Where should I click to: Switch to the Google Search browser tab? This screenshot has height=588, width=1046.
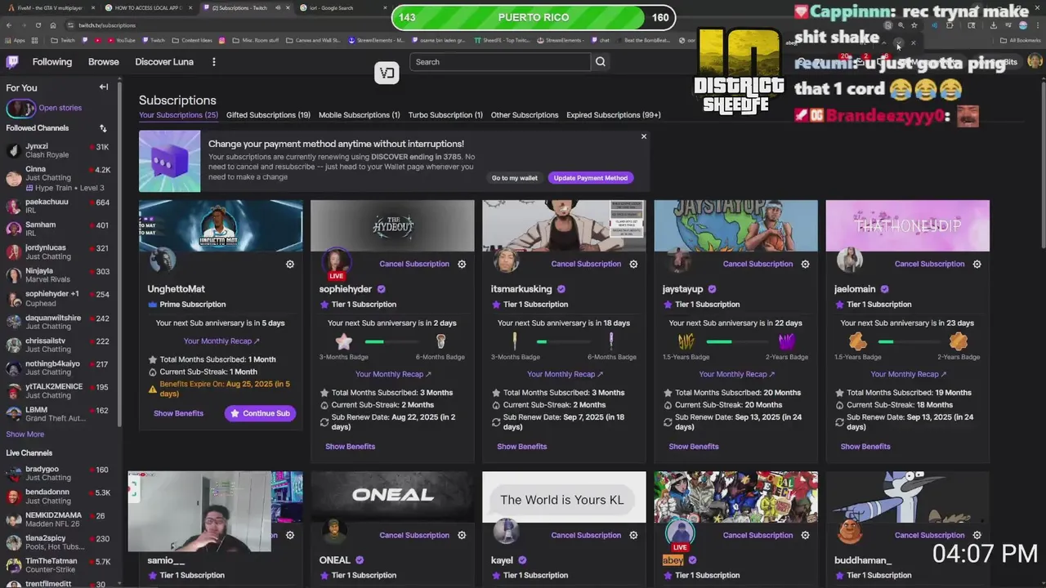coord(343,7)
